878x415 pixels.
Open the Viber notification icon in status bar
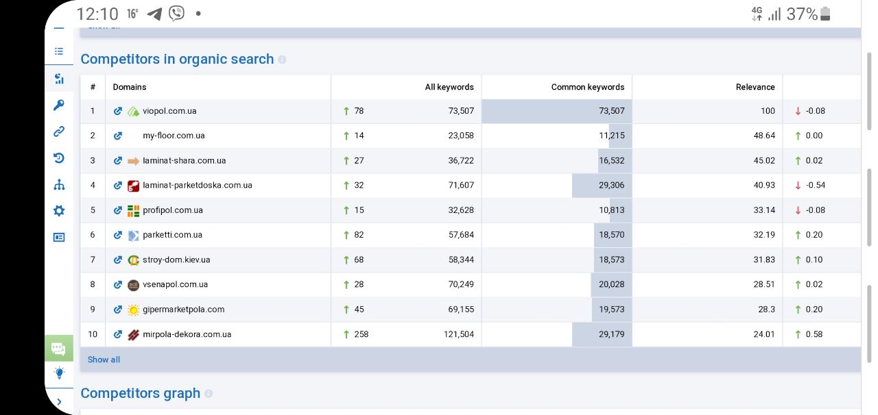(176, 14)
